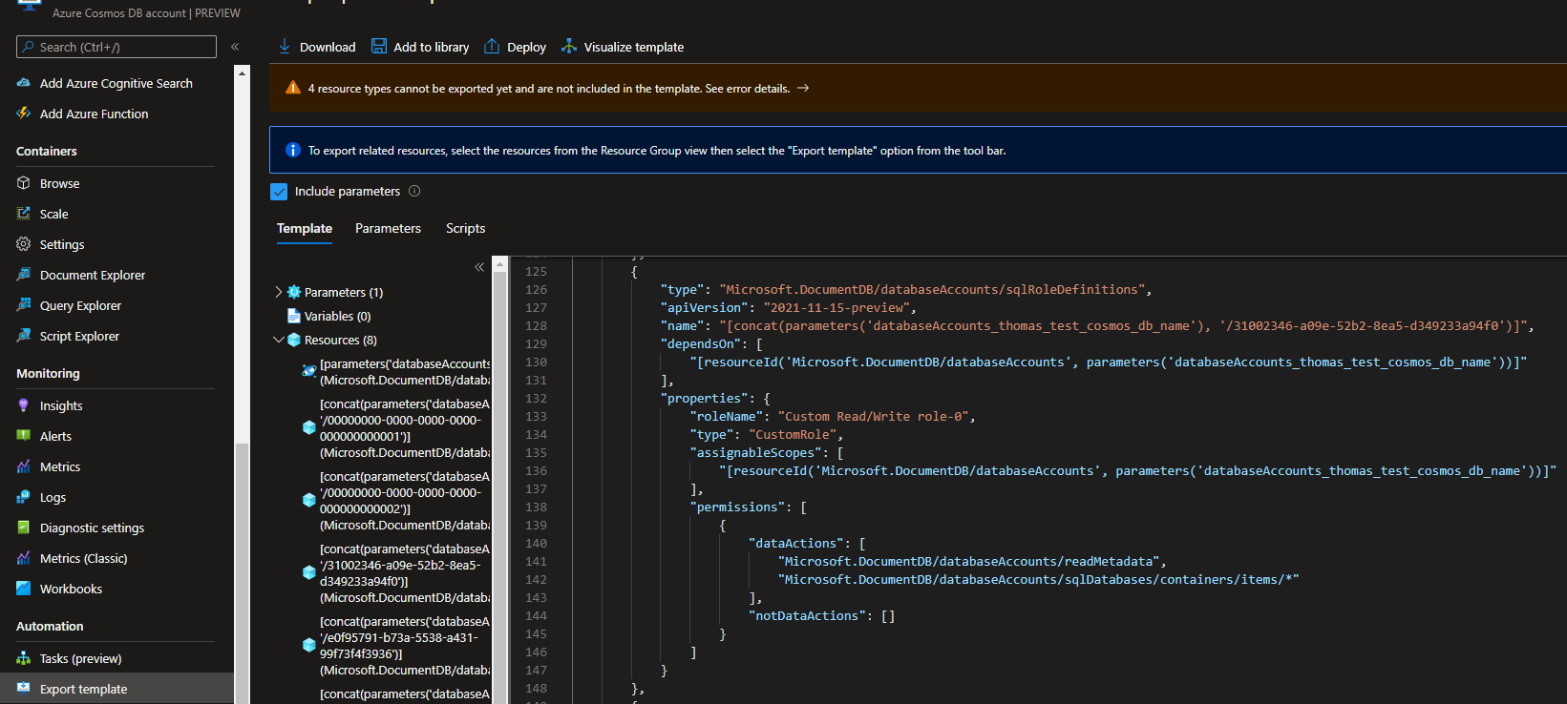
Task: Switch to the Template tab
Action: [x=305, y=228]
